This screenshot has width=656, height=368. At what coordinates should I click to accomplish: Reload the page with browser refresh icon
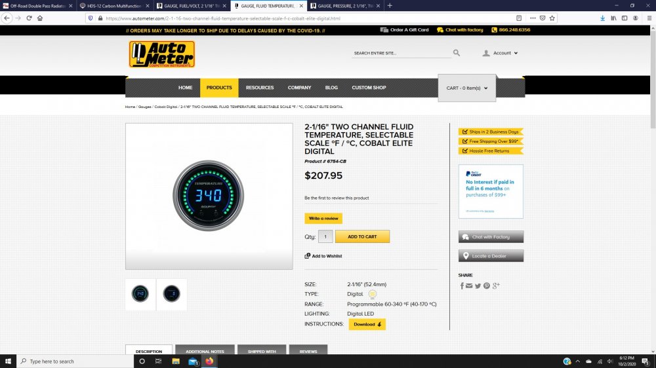pos(29,18)
